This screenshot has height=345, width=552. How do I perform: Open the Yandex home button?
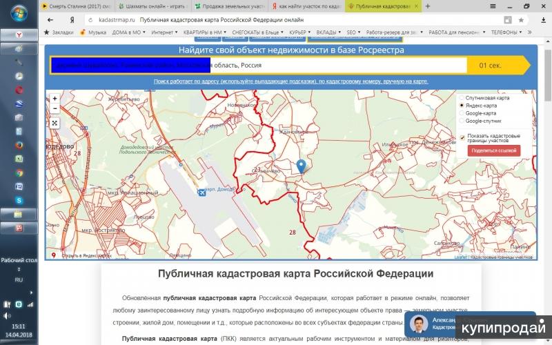(72, 20)
